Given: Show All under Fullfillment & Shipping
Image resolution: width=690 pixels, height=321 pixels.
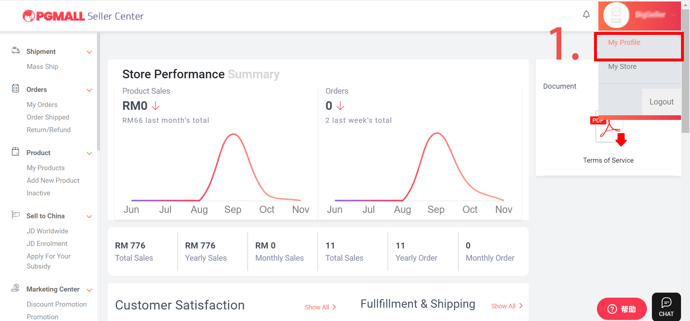Looking at the screenshot, I should 507,306.
